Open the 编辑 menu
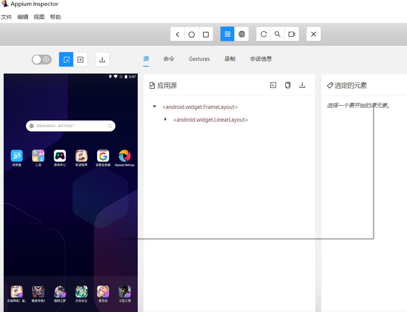 (x=23, y=17)
